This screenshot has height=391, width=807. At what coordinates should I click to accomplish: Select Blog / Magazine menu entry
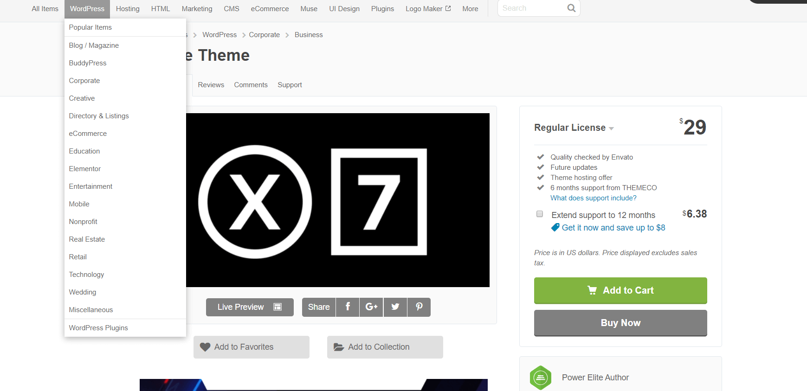(x=125, y=45)
